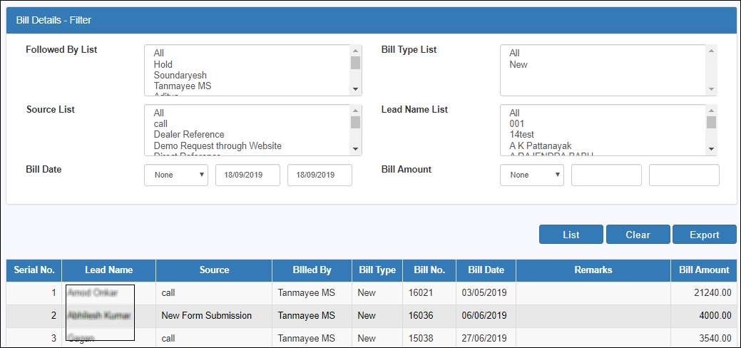The height and width of the screenshot is (348, 741).
Task: Click up arrow of Source List scrollbar
Action: 356,110
